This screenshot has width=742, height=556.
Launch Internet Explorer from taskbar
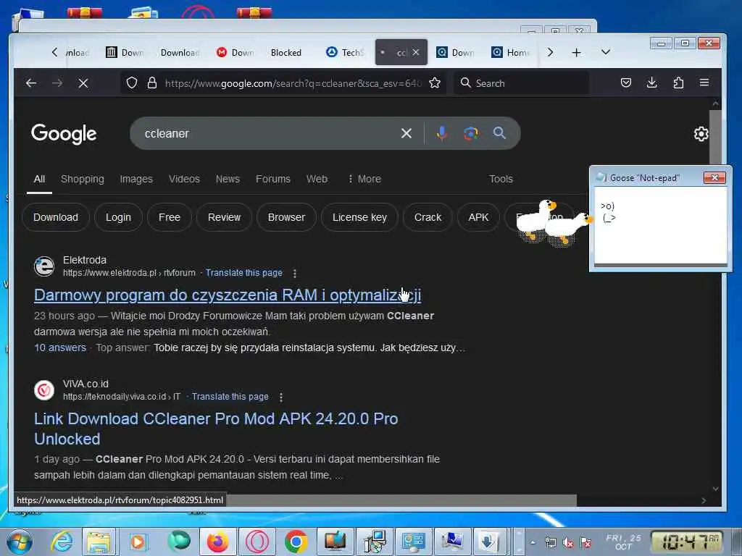click(62, 542)
